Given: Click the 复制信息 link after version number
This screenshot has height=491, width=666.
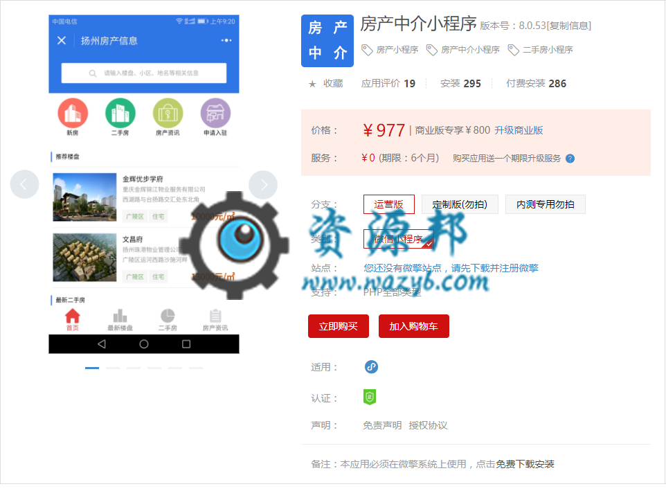Looking at the screenshot, I should [569, 26].
